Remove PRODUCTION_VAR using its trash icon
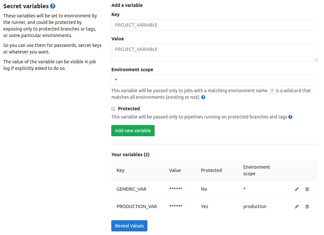The height and width of the screenshot is (235, 324). pos(307,206)
